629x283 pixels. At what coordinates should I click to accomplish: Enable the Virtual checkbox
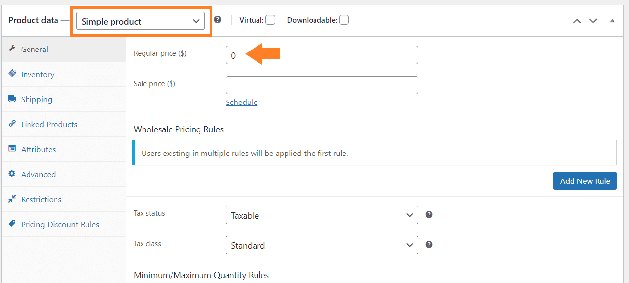coord(270,20)
